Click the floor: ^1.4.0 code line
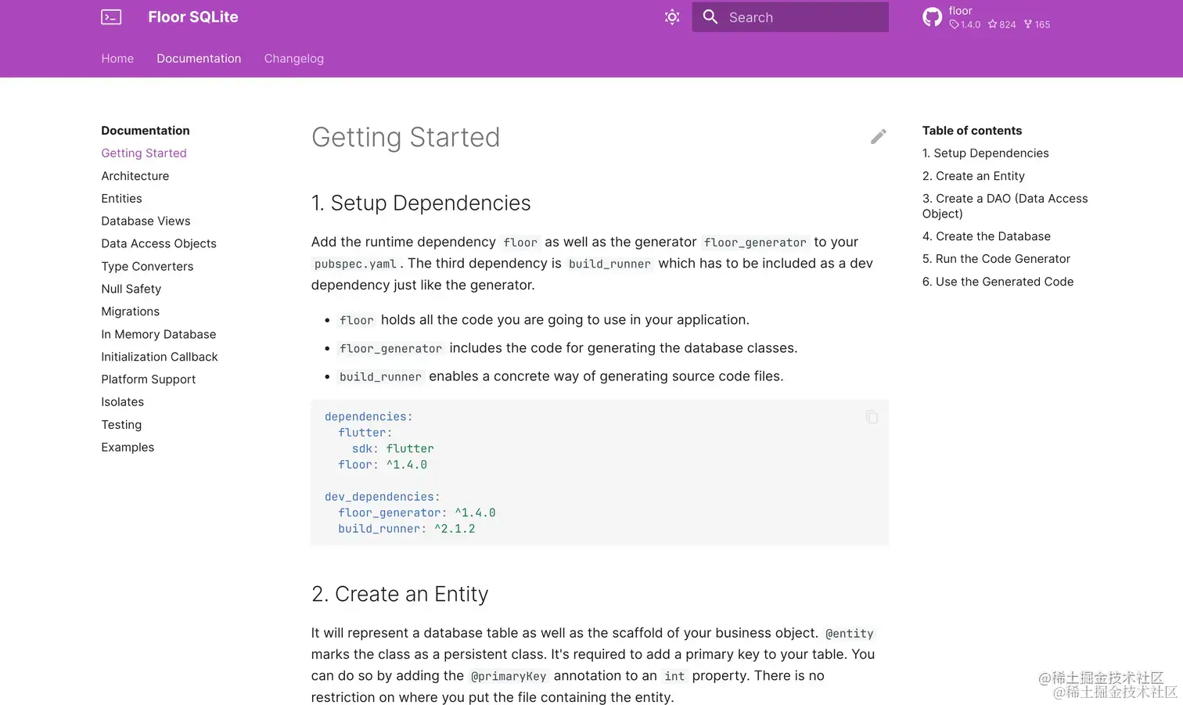Viewport: 1183px width, 705px height. pyautogui.click(x=383, y=465)
